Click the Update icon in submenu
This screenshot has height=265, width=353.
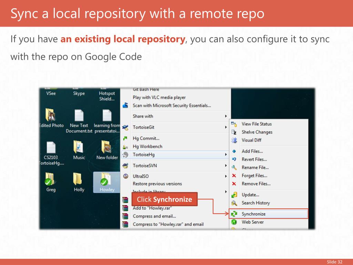pyautogui.click(x=234, y=195)
